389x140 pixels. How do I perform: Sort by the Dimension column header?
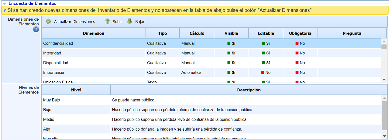[93, 33]
